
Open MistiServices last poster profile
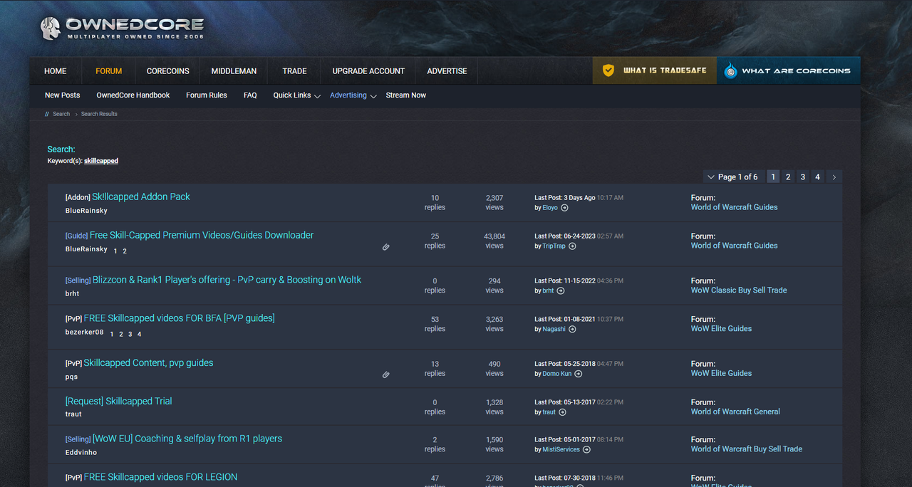[561, 450]
